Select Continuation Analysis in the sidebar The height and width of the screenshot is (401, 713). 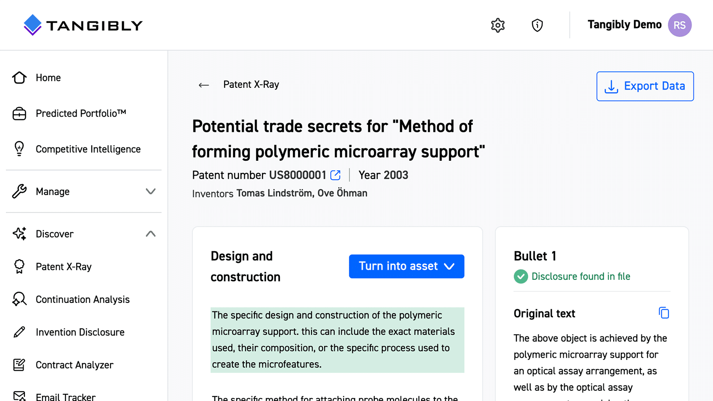[x=82, y=299]
